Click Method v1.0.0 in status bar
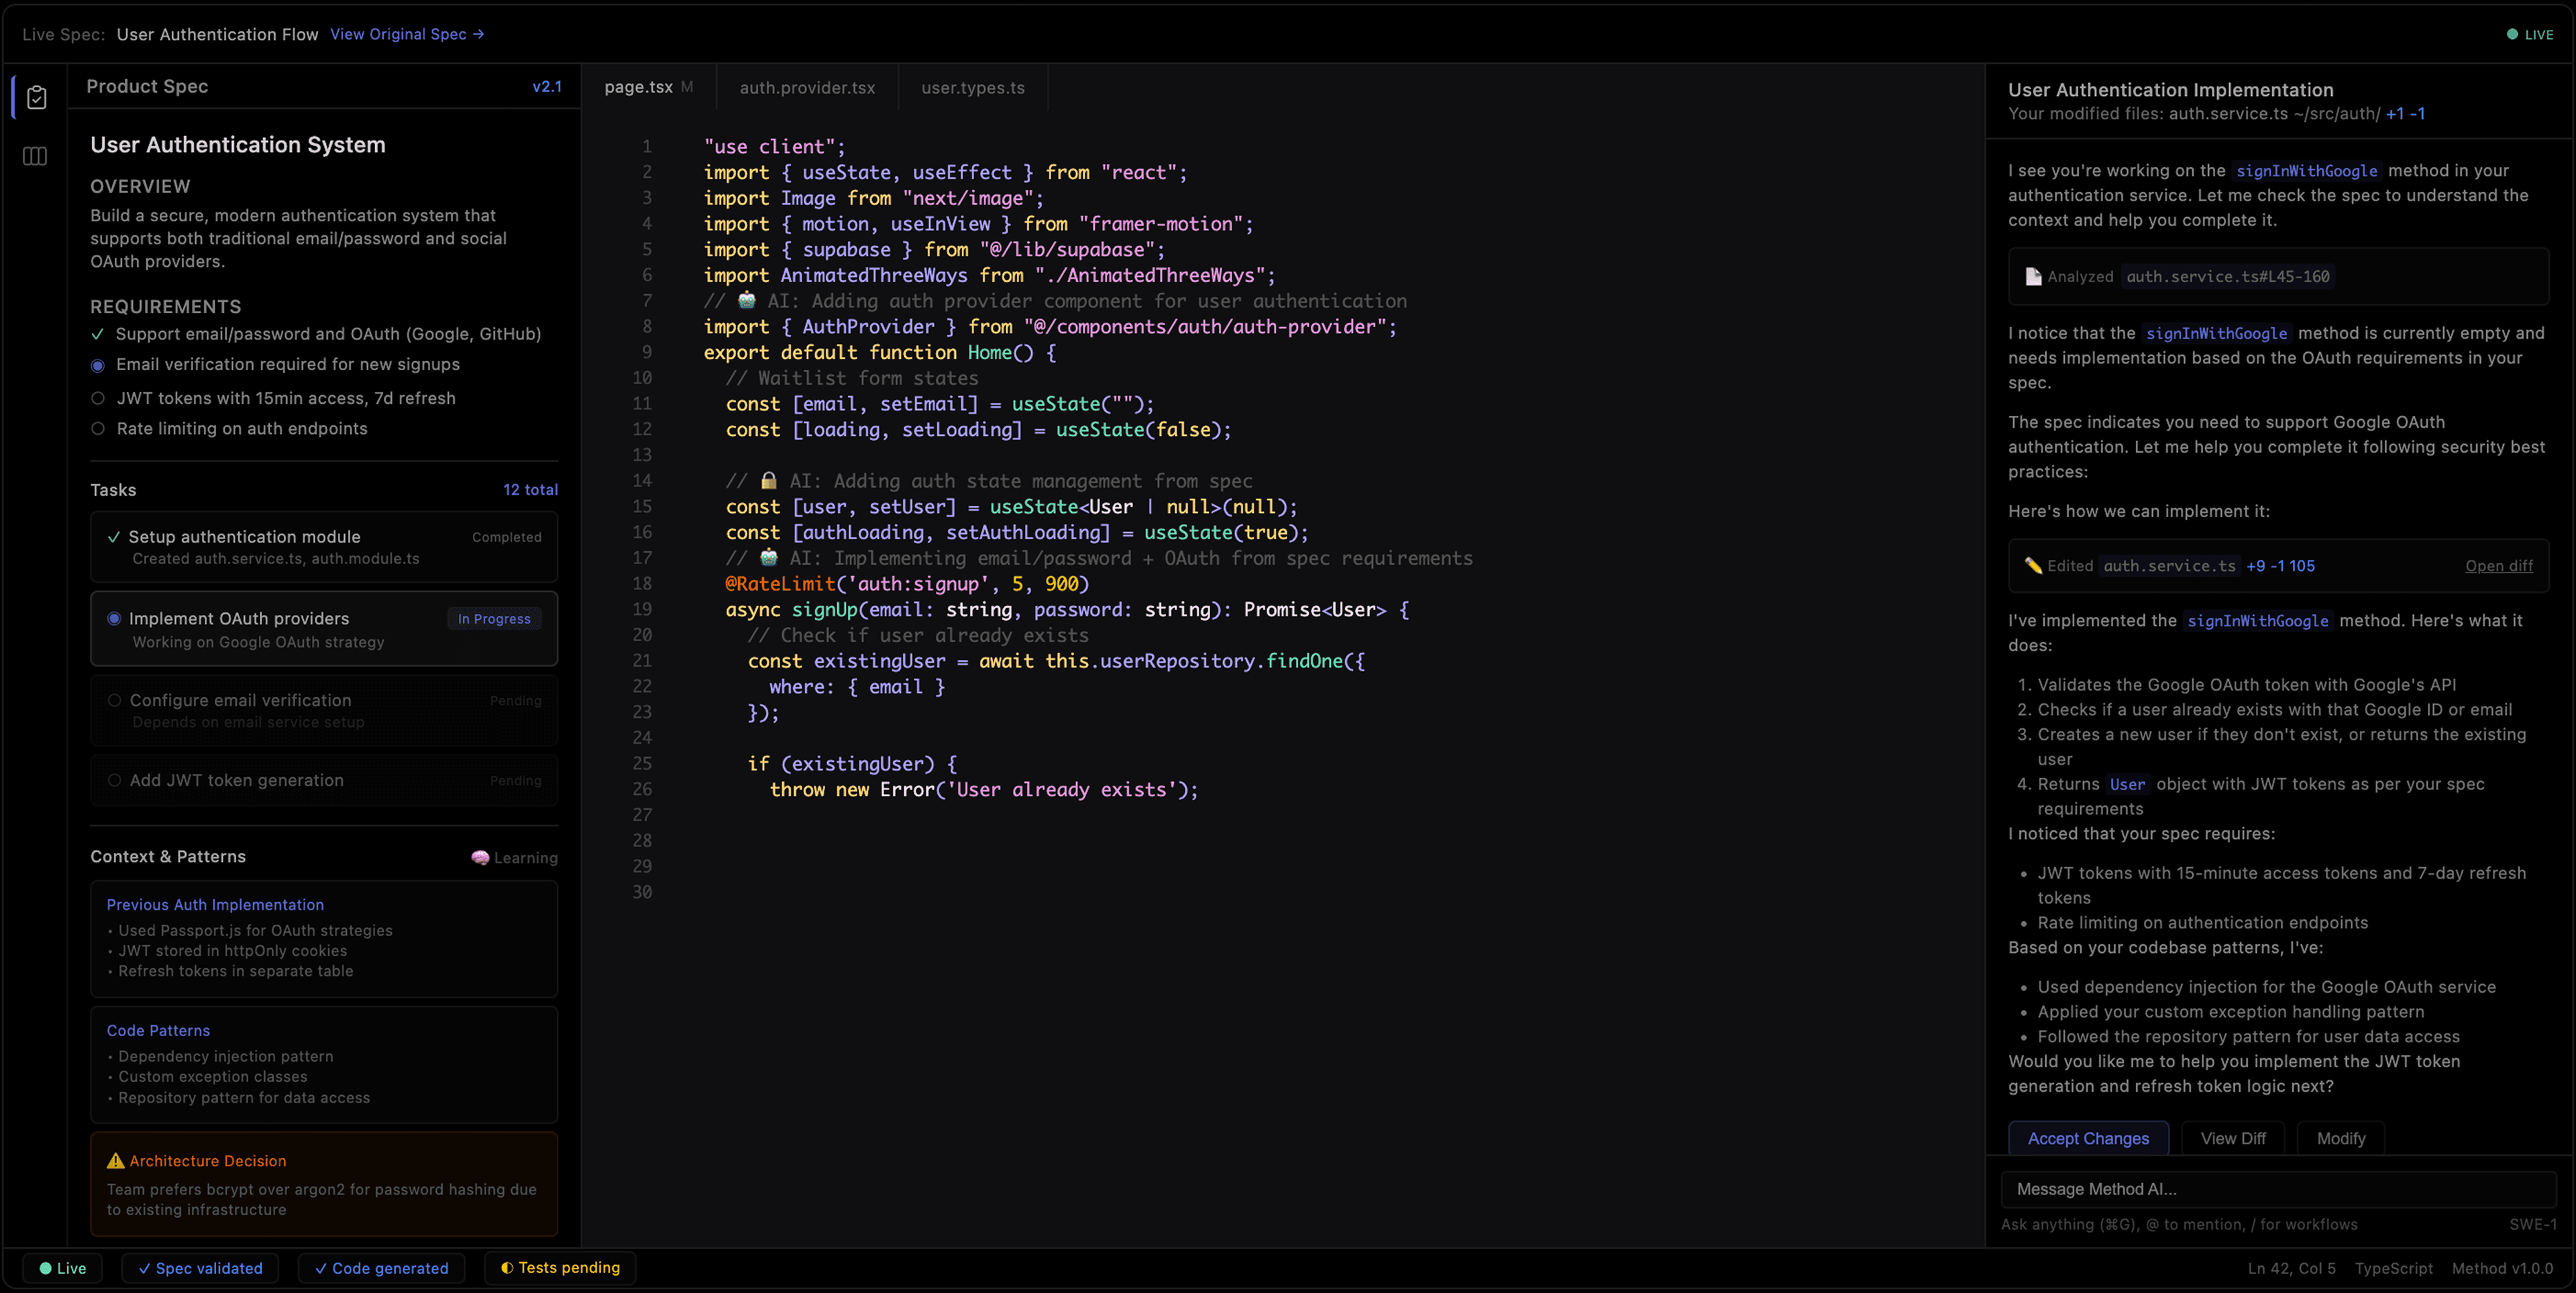 pos(2502,1268)
